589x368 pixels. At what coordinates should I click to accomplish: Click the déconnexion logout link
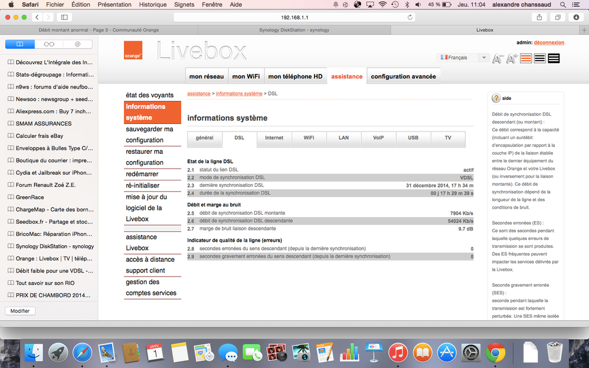(549, 42)
